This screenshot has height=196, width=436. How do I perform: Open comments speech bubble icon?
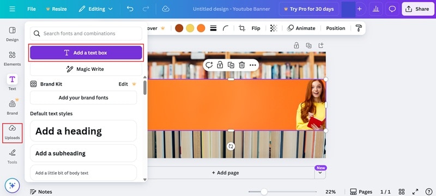(392, 9)
